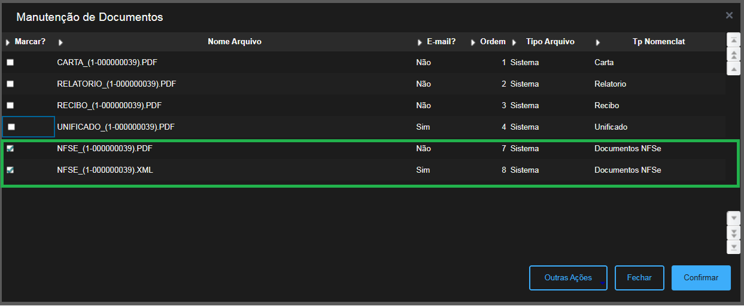Jump to first record using top scroll arrow

[733, 39]
